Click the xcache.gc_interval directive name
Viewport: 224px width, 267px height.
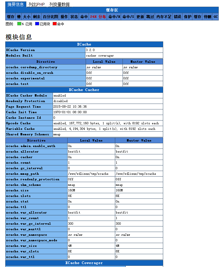click(x=24, y=168)
